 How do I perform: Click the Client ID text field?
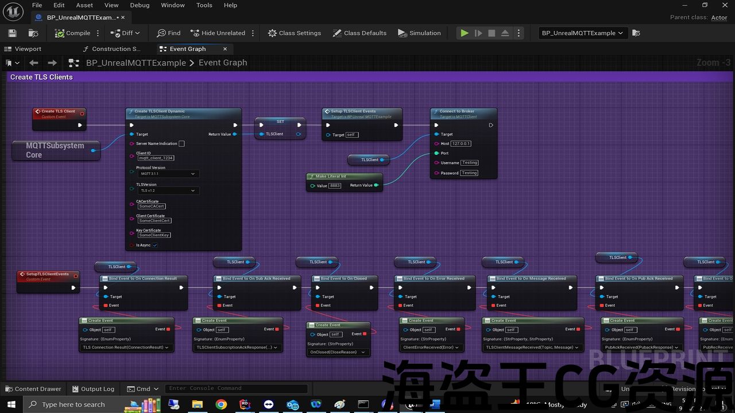156,158
